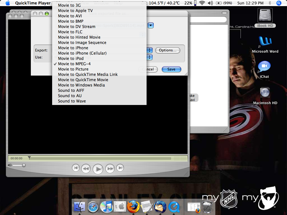The width and height of the screenshot is (287, 215).
Task: Pick Movie to FLC
Action: pyautogui.click(x=99, y=32)
